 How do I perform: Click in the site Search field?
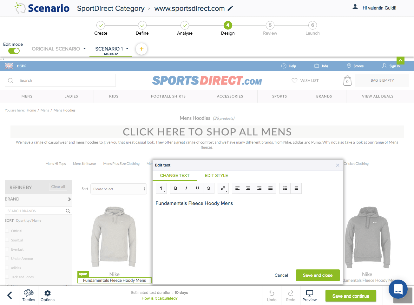click(60, 81)
